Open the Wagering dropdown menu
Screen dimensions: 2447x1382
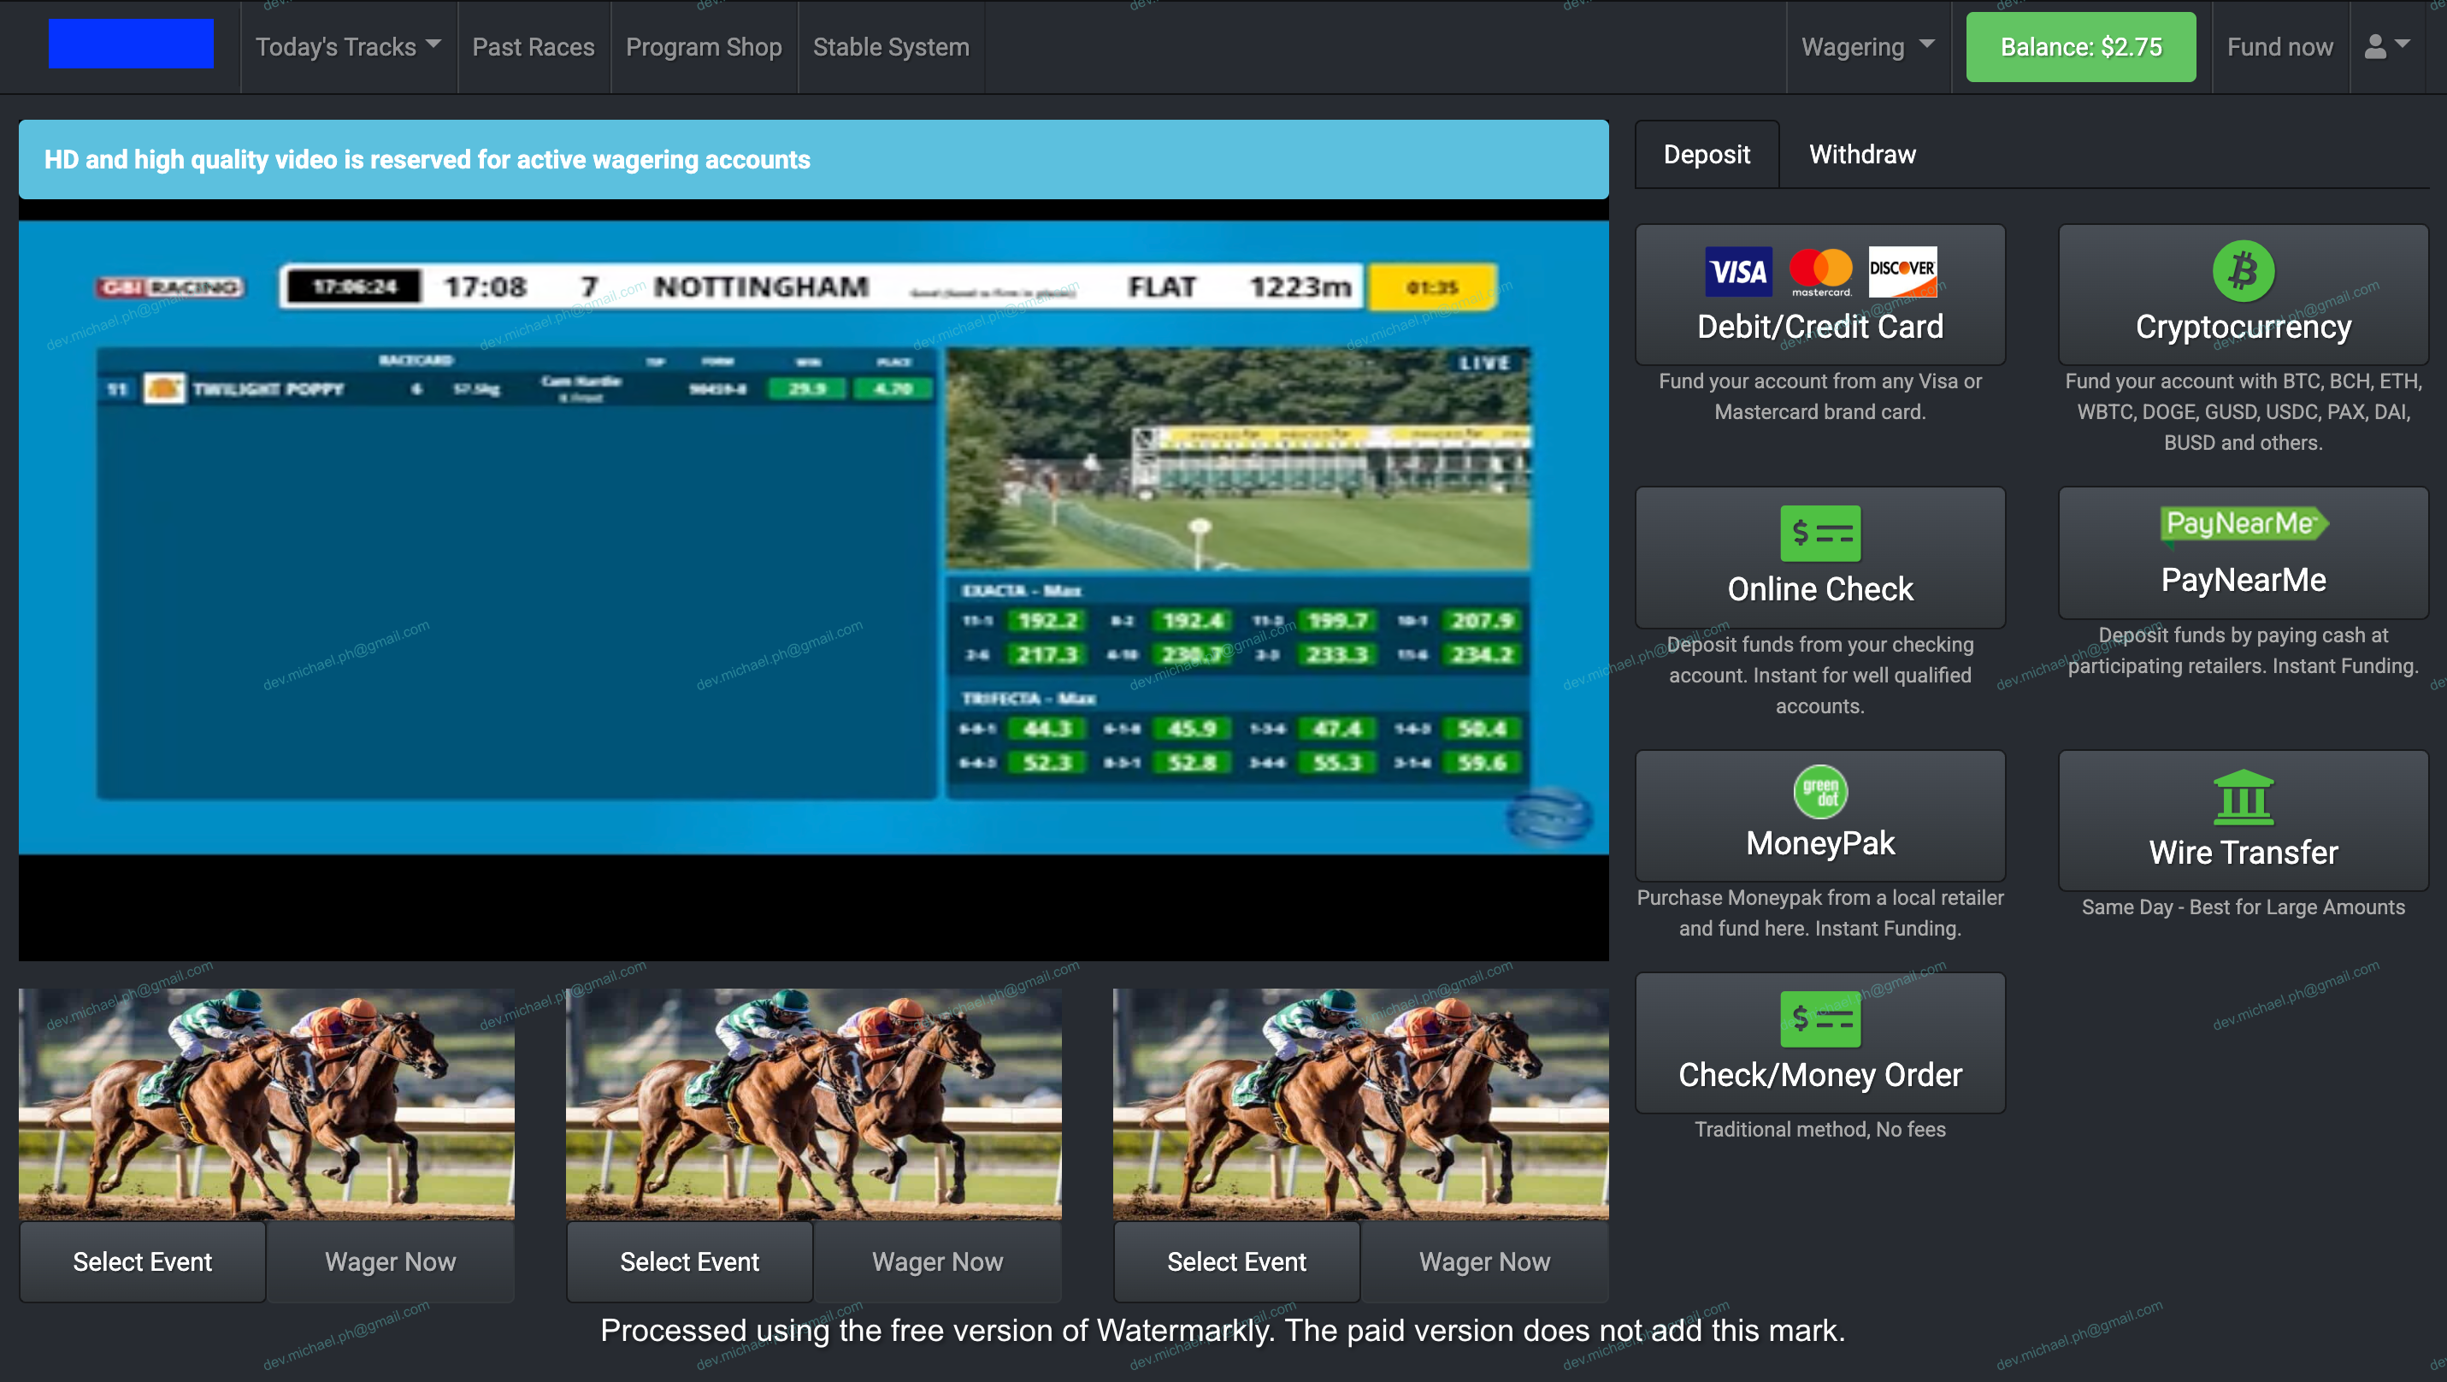point(1866,46)
